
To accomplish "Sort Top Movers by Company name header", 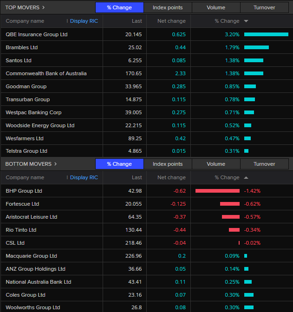I will coord(25,21).
